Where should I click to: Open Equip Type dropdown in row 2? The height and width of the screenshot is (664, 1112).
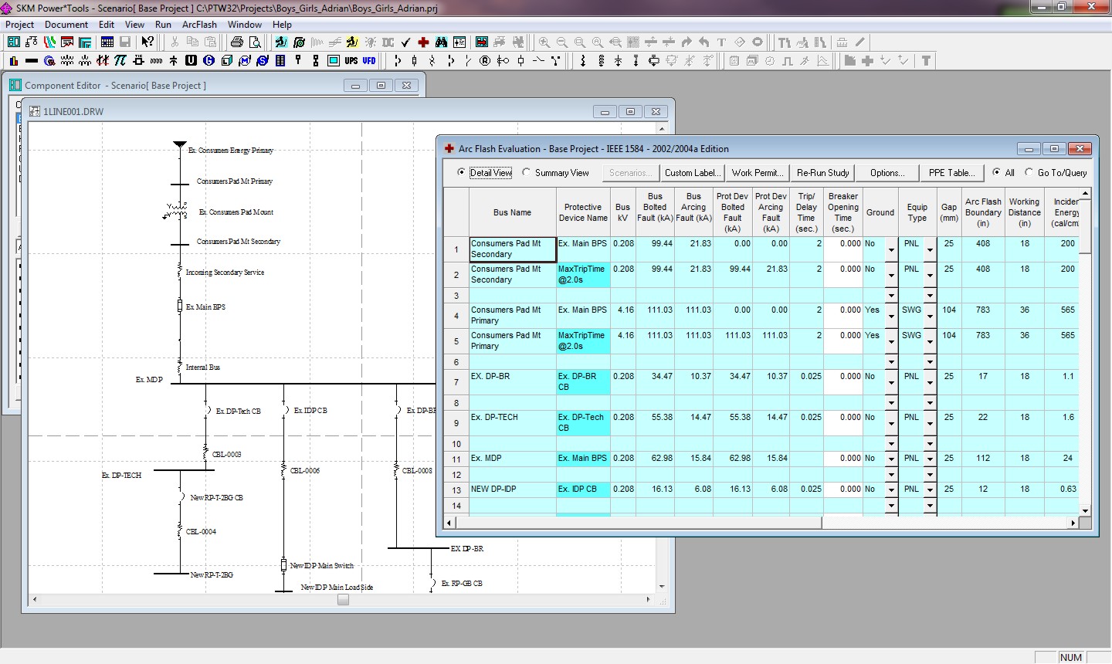click(x=930, y=275)
